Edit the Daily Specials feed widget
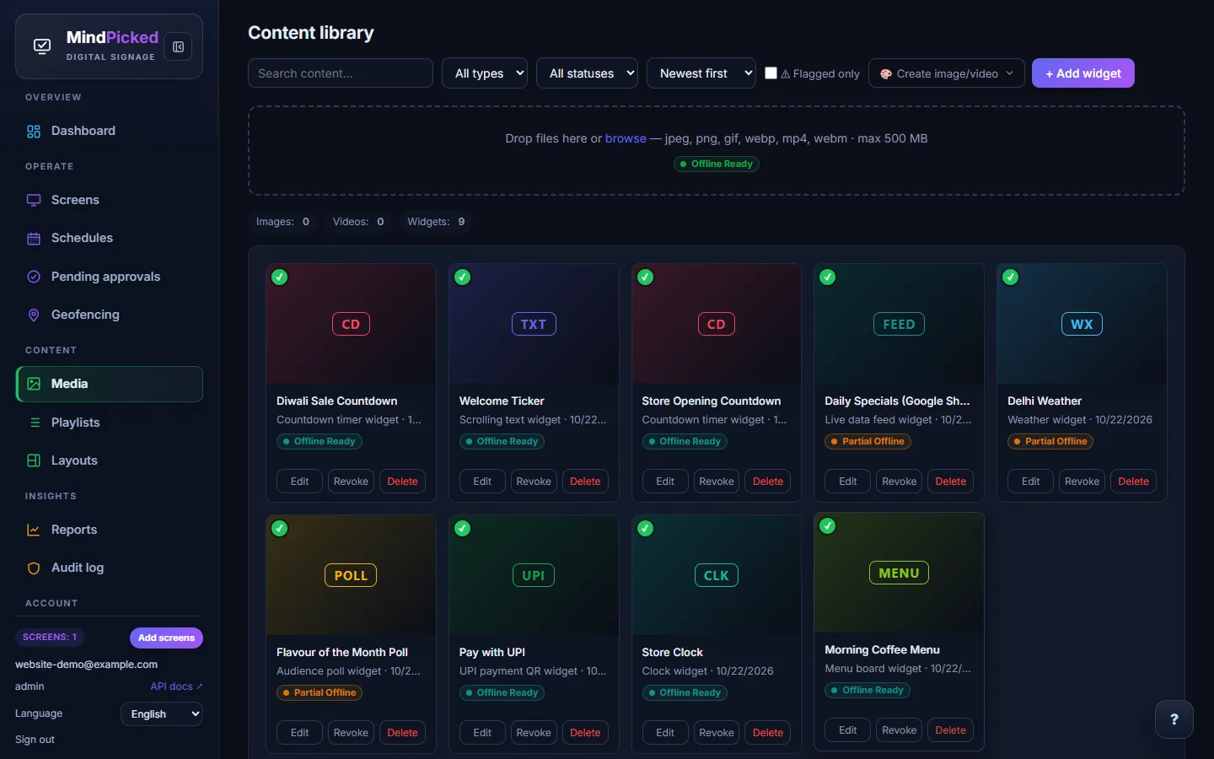 [847, 482]
